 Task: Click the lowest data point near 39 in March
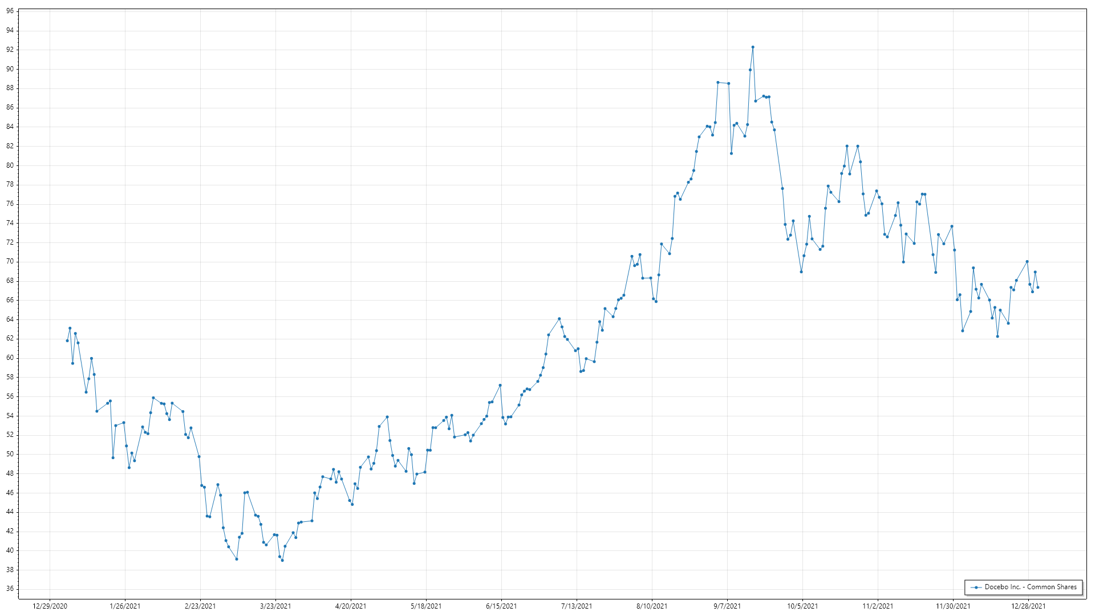coord(282,560)
